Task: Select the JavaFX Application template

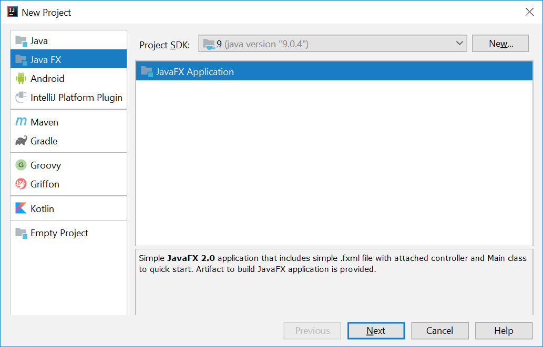Action: pos(194,72)
